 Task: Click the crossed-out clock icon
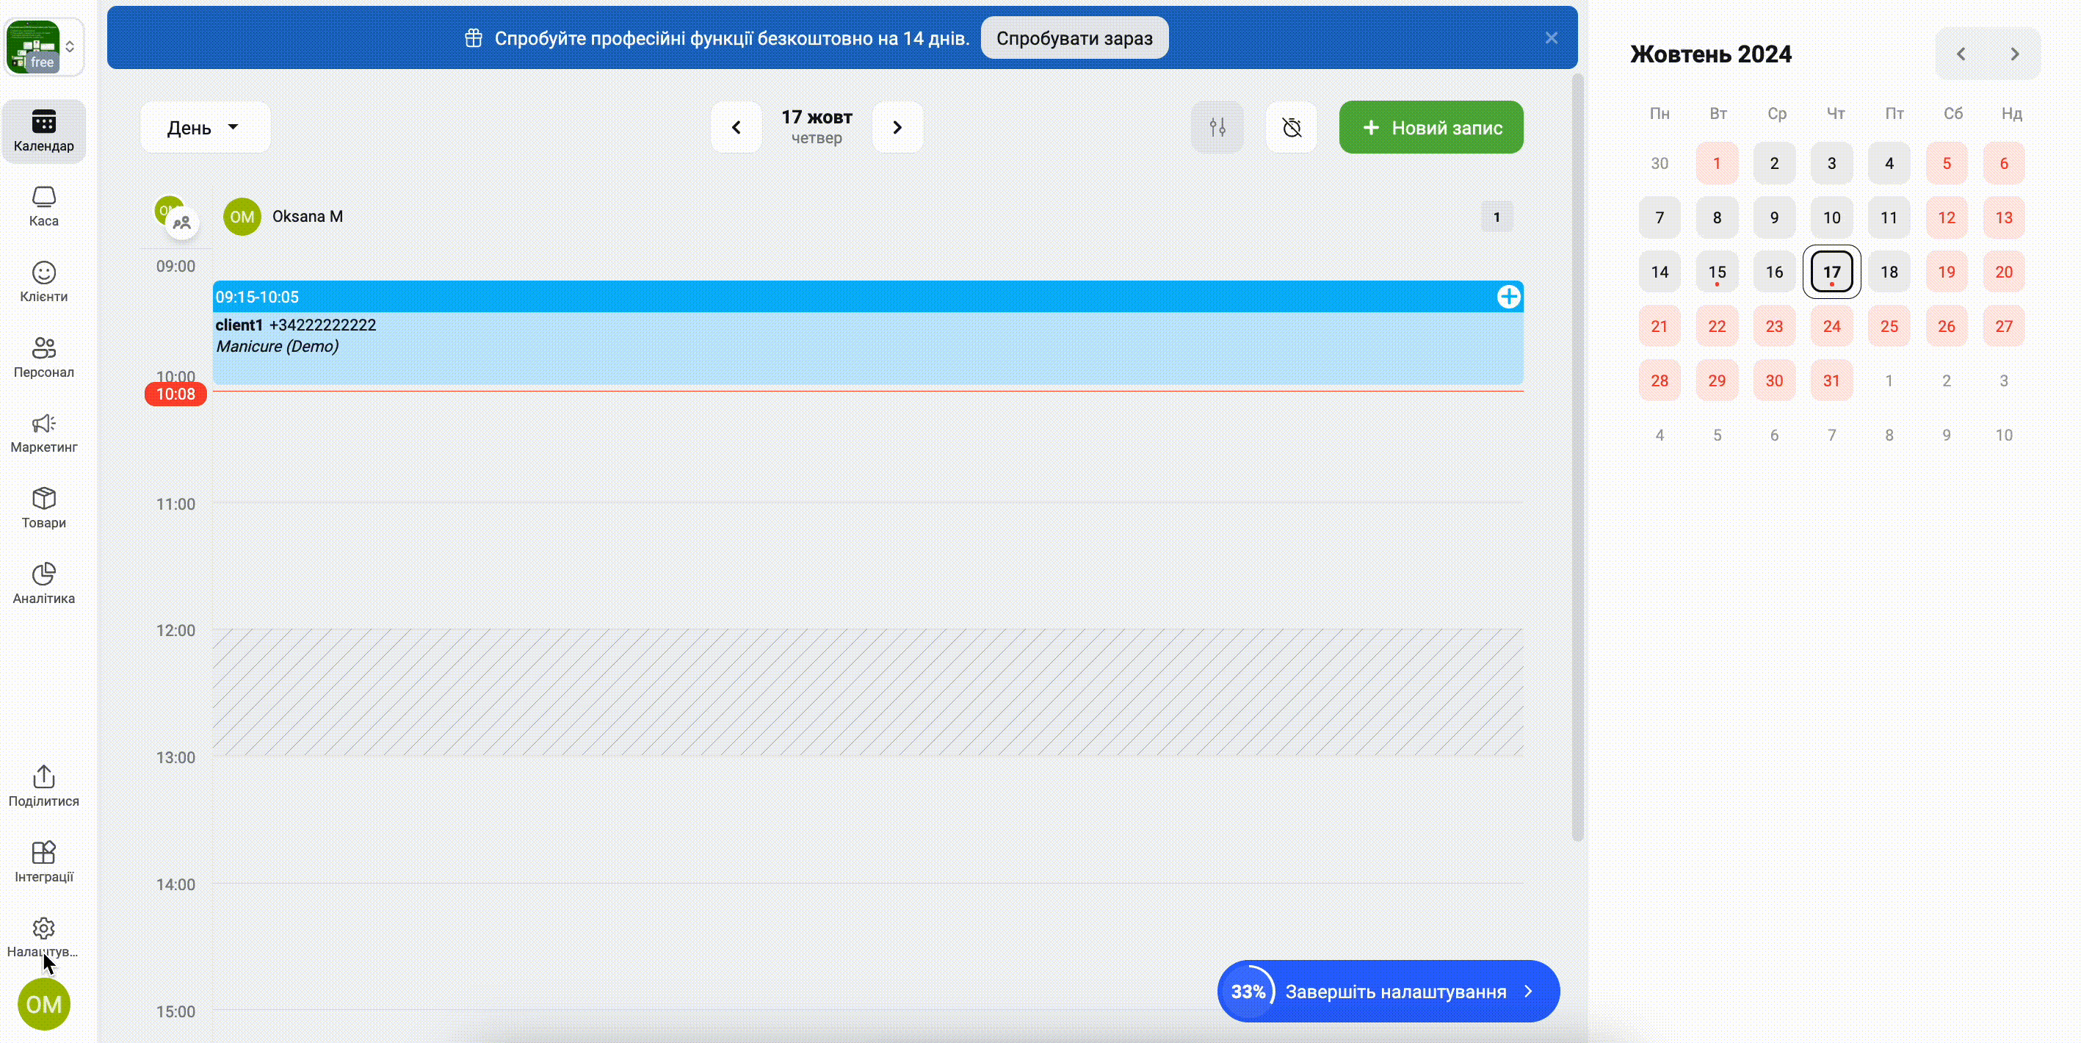(1292, 127)
